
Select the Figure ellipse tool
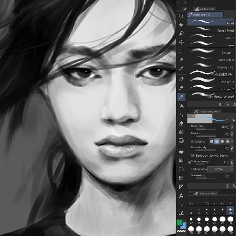[x=181, y=169]
